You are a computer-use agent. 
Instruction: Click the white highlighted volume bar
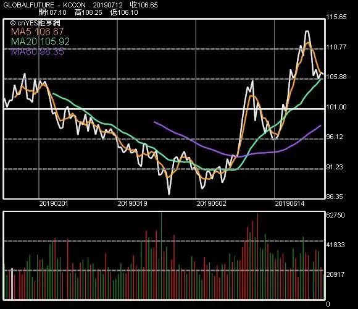pos(12,284)
